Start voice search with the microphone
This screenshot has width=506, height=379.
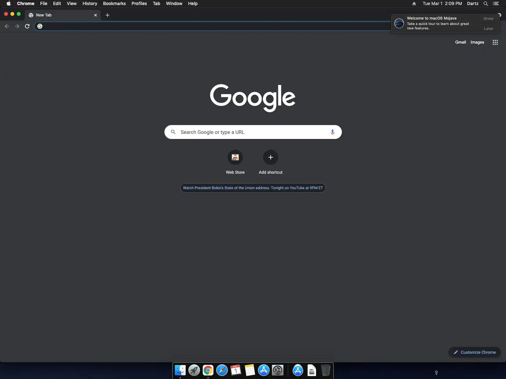coord(332,132)
